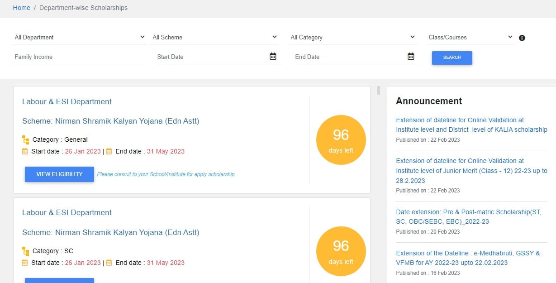The height and width of the screenshot is (283, 556).
Task: Click category tree icon in SC scheme card
Action: click(x=25, y=251)
